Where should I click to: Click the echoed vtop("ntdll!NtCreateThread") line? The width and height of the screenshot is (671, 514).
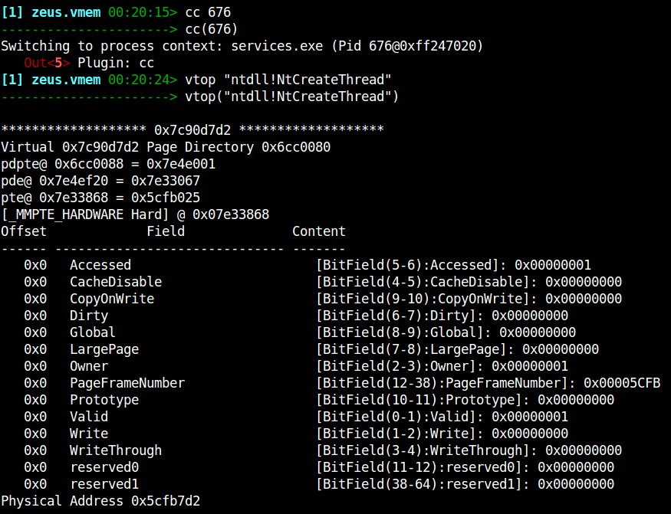(292, 97)
